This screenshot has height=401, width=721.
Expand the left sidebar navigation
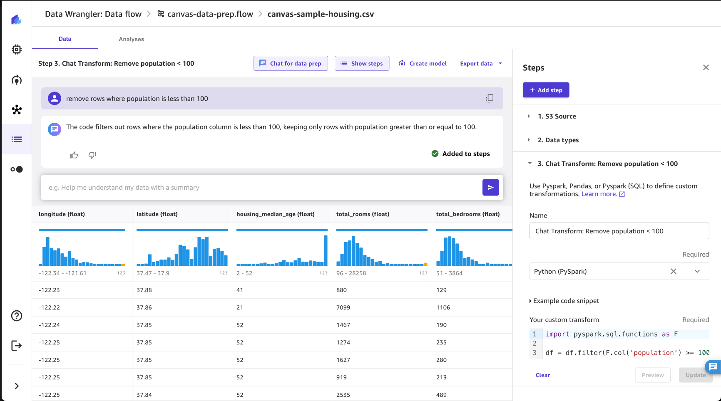pyautogui.click(x=17, y=386)
